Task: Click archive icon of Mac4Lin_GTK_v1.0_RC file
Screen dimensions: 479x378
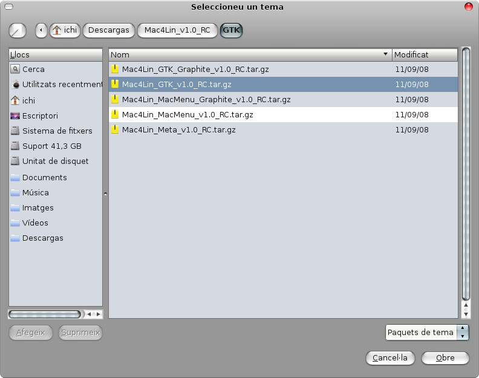Action: pos(115,84)
